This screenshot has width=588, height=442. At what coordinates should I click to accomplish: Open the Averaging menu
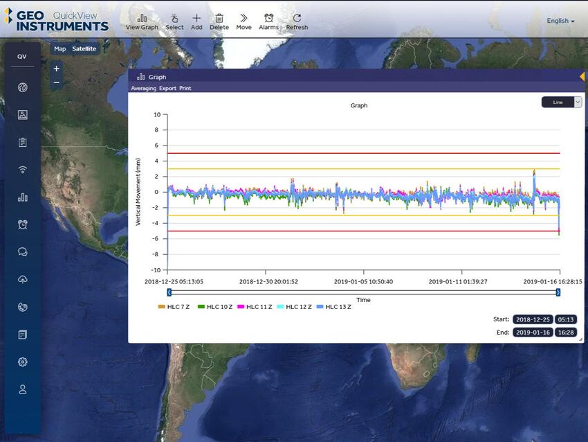(x=143, y=89)
